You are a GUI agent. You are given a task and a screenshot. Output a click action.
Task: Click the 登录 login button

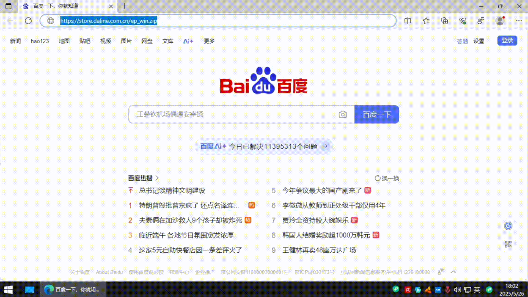pyautogui.click(x=507, y=40)
